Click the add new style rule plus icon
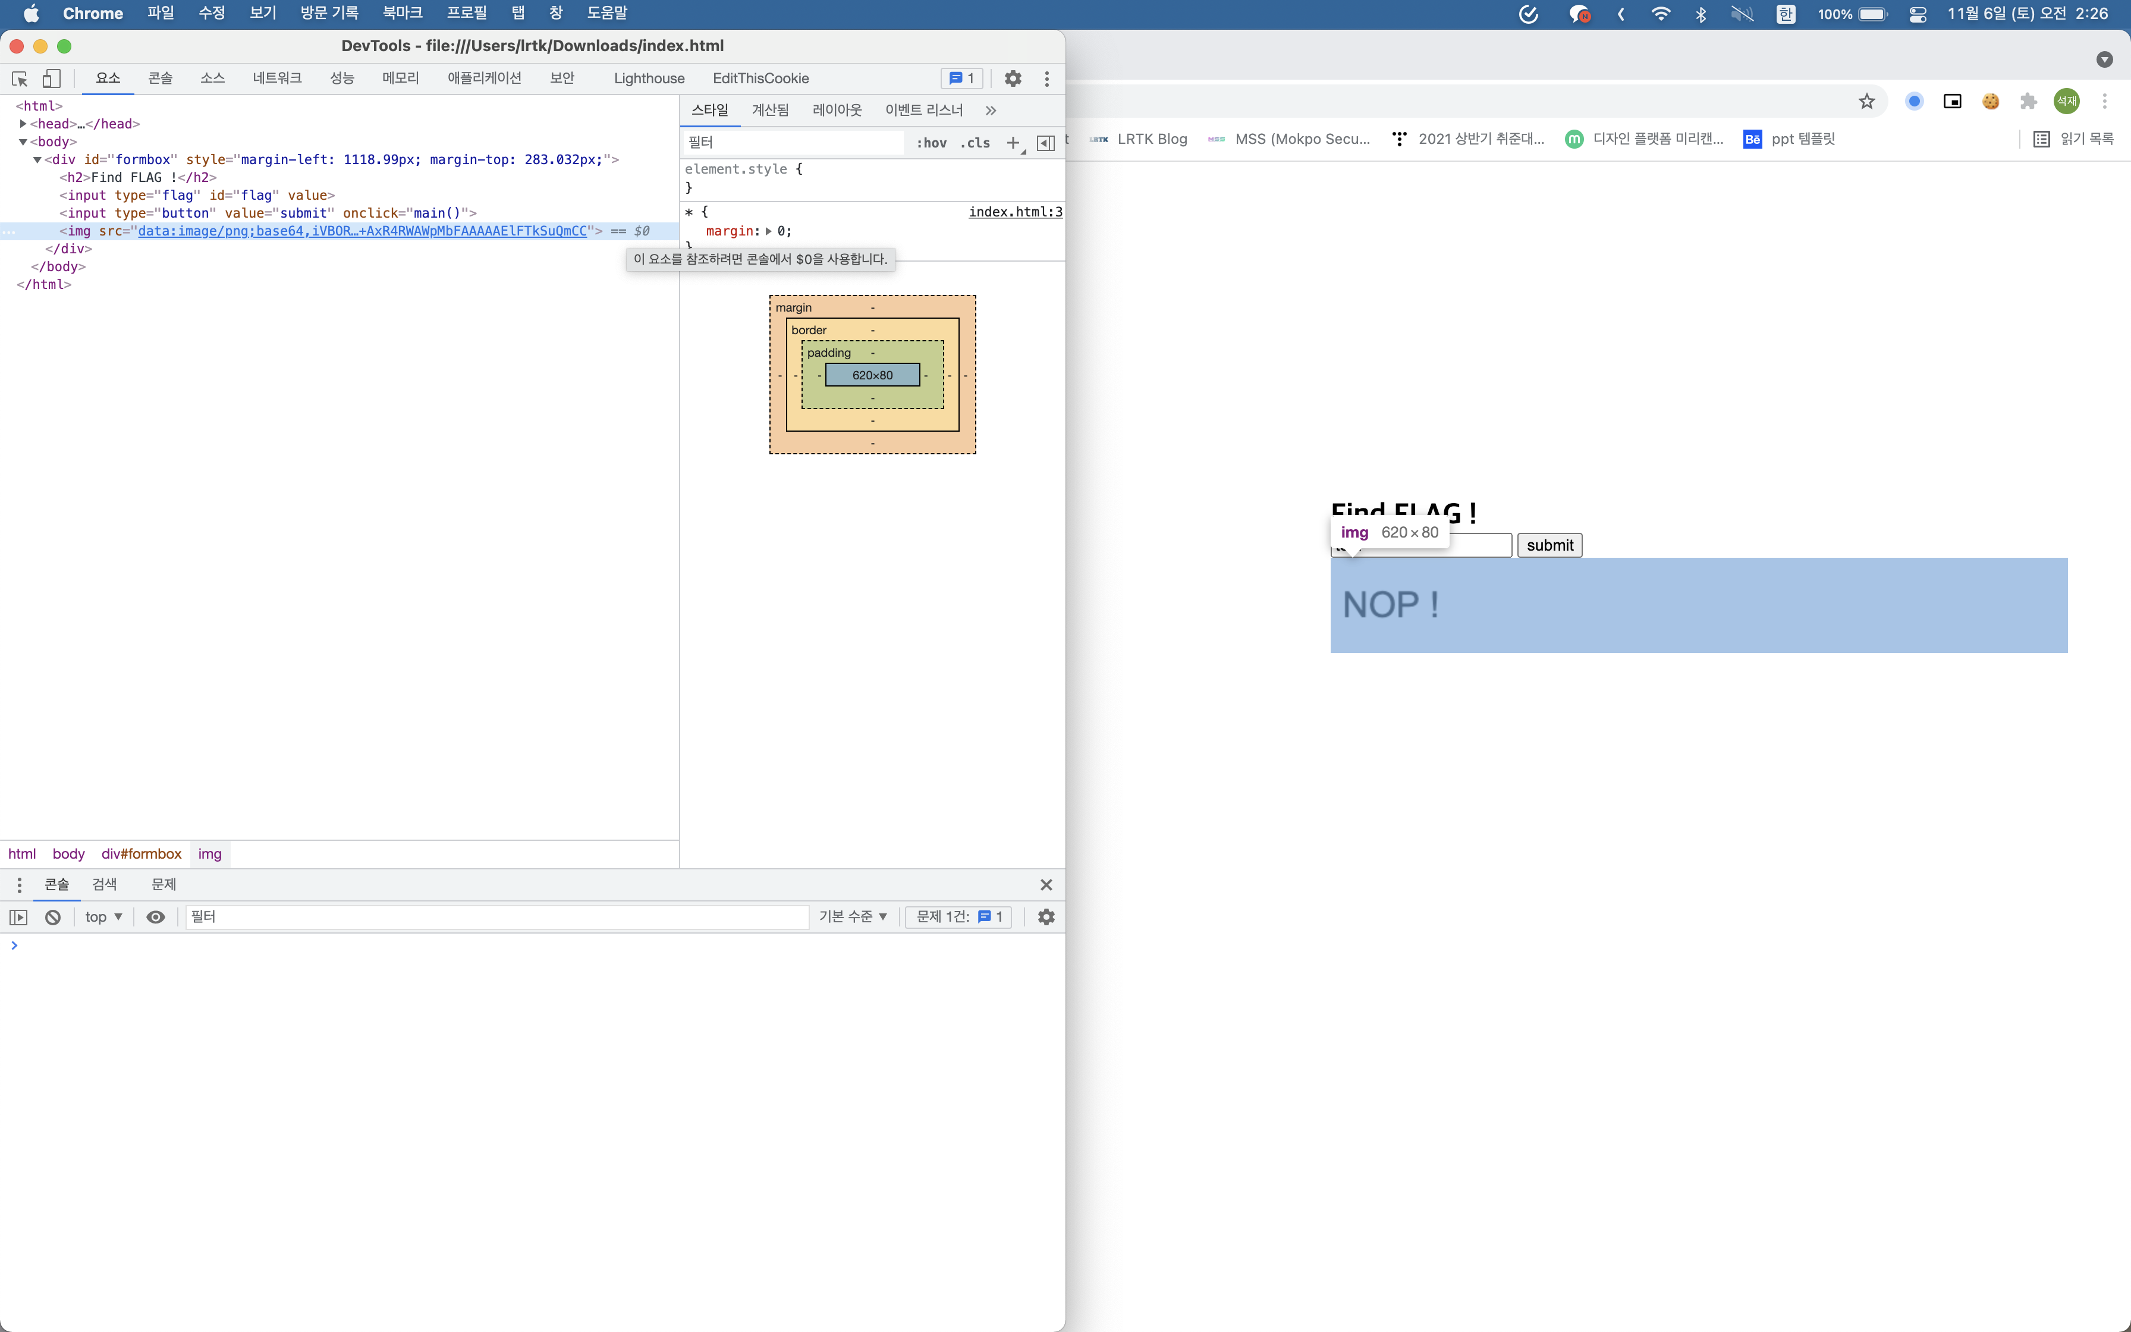 pos(1013,143)
